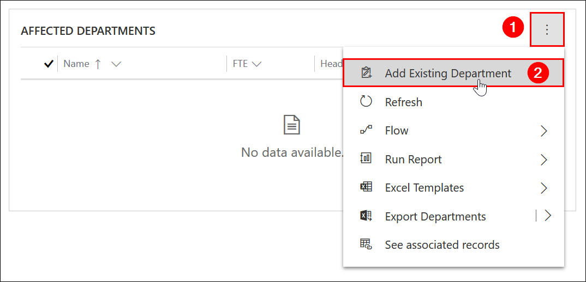Click the Excel Templates spreadsheet icon
This screenshot has width=586, height=282.
tap(366, 187)
